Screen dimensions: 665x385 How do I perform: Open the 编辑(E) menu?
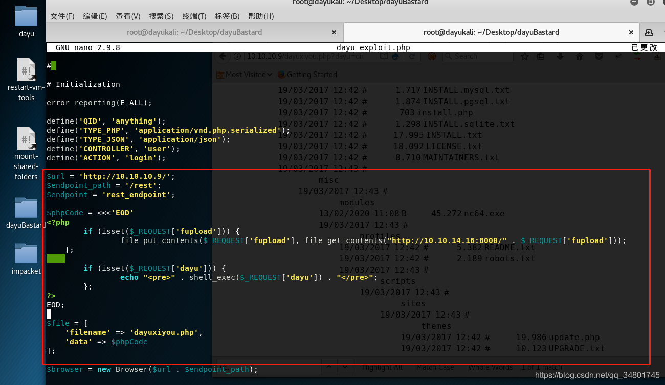click(95, 16)
